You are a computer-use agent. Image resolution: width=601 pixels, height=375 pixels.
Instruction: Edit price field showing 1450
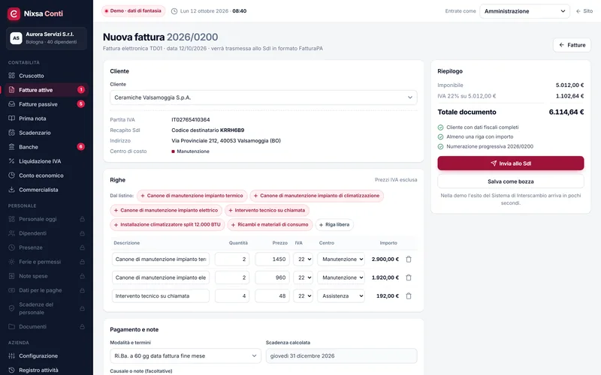click(272, 259)
